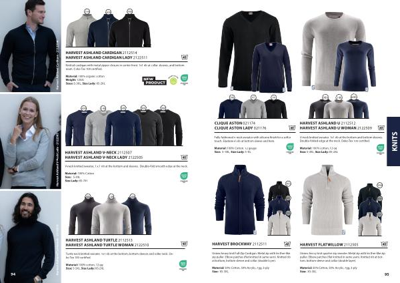Click the Harvest Flatwillow product heading
The height and width of the screenshot is (283, 400).
click(x=329, y=244)
